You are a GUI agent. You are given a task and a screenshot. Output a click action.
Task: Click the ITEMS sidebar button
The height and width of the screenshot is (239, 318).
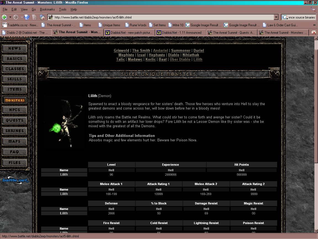(14, 89)
